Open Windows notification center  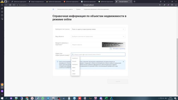[175, 98]
